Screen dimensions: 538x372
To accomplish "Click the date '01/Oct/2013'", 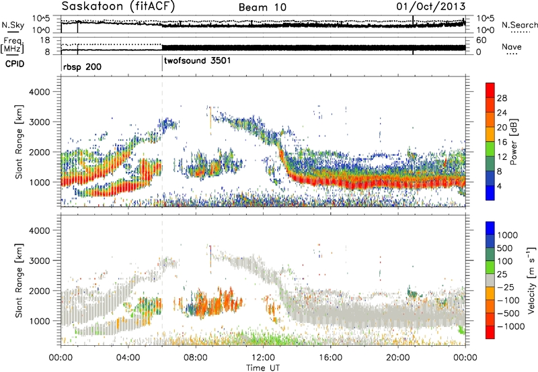I will pos(431,7).
